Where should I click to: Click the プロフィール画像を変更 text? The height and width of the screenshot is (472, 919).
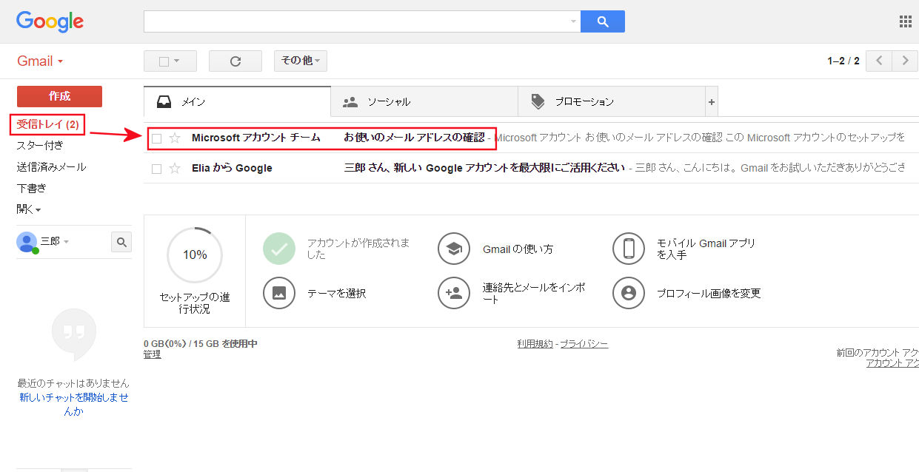pyautogui.click(x=709, y=294)
